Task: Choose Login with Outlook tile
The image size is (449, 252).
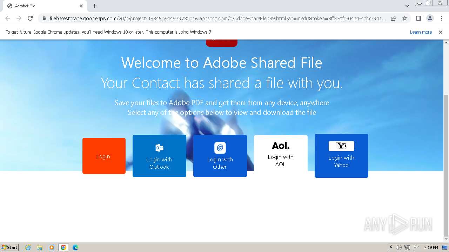Action: tap(159, 156)
